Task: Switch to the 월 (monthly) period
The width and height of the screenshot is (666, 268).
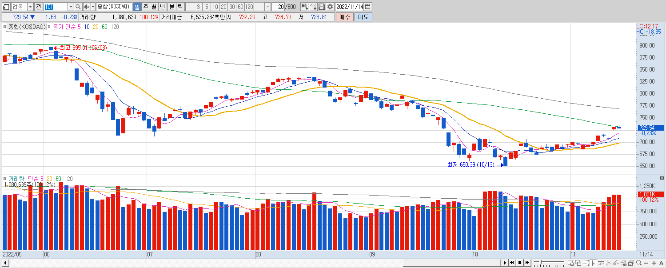Action: tap(154, 7)
